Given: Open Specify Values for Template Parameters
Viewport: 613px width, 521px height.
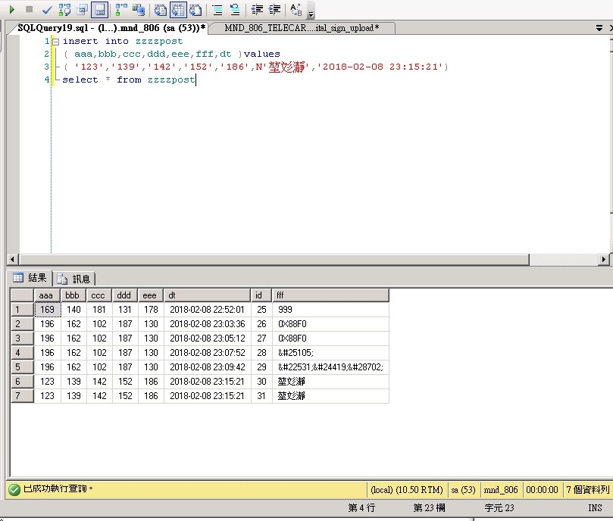Looking at the screenshot, I should [296, 10].
